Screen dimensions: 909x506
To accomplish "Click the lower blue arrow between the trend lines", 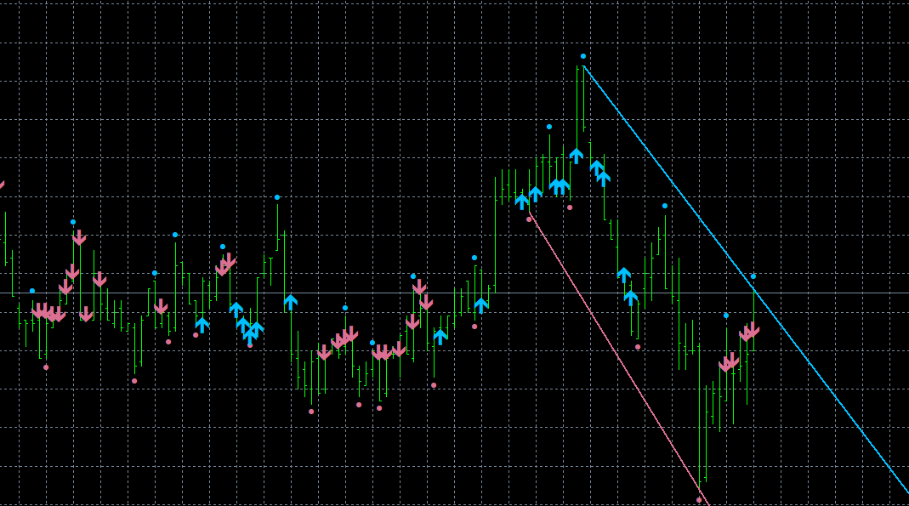I will pyautogui.click(x=631, y=298).
